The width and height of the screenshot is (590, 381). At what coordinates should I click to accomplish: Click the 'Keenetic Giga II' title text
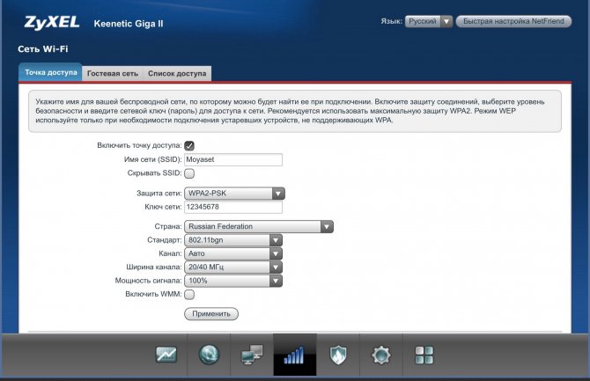(x=129, y=24)
